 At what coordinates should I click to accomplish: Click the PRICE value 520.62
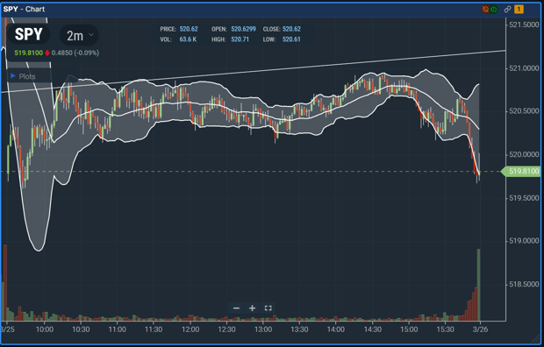(189, 29)
